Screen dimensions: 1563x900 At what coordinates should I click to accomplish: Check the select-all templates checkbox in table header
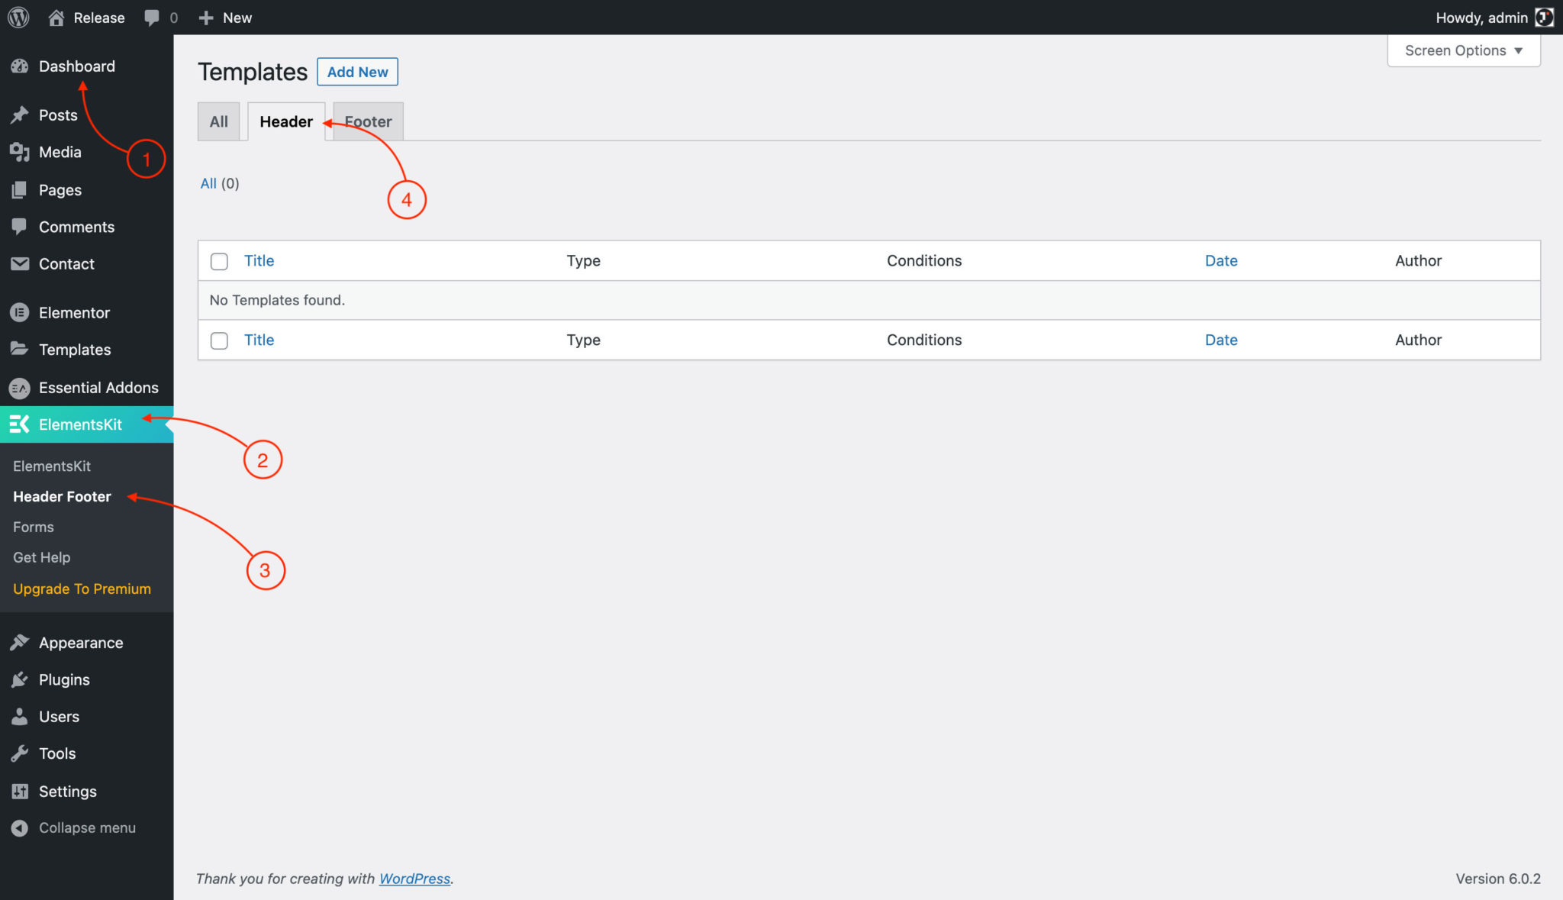(219, 261)
